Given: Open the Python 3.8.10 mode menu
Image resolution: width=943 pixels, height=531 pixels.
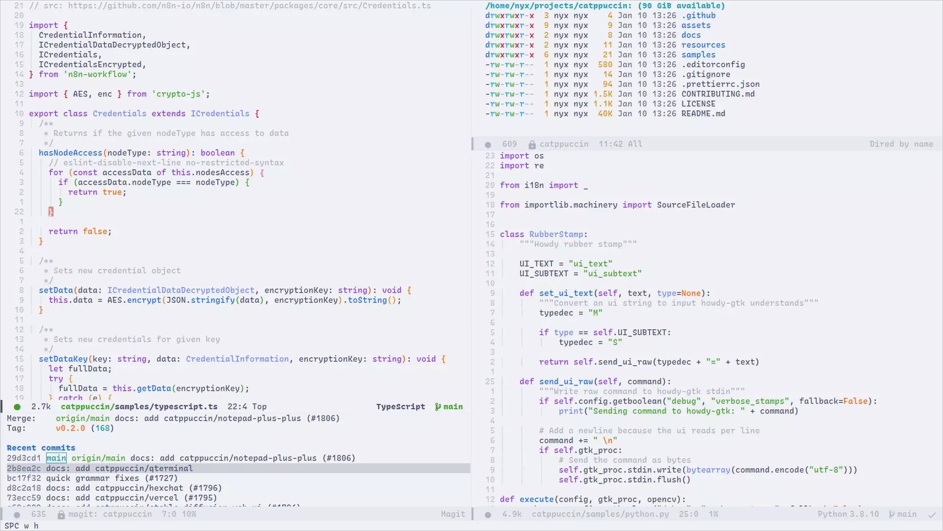Looking at the screenshot, I should coord(848,514).
